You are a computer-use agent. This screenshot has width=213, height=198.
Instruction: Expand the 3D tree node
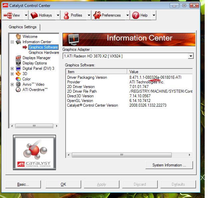tap(12, 74)
